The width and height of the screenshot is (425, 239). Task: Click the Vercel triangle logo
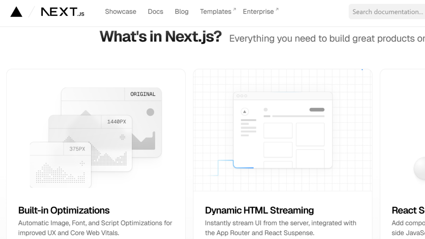click(x=16, y=12)
